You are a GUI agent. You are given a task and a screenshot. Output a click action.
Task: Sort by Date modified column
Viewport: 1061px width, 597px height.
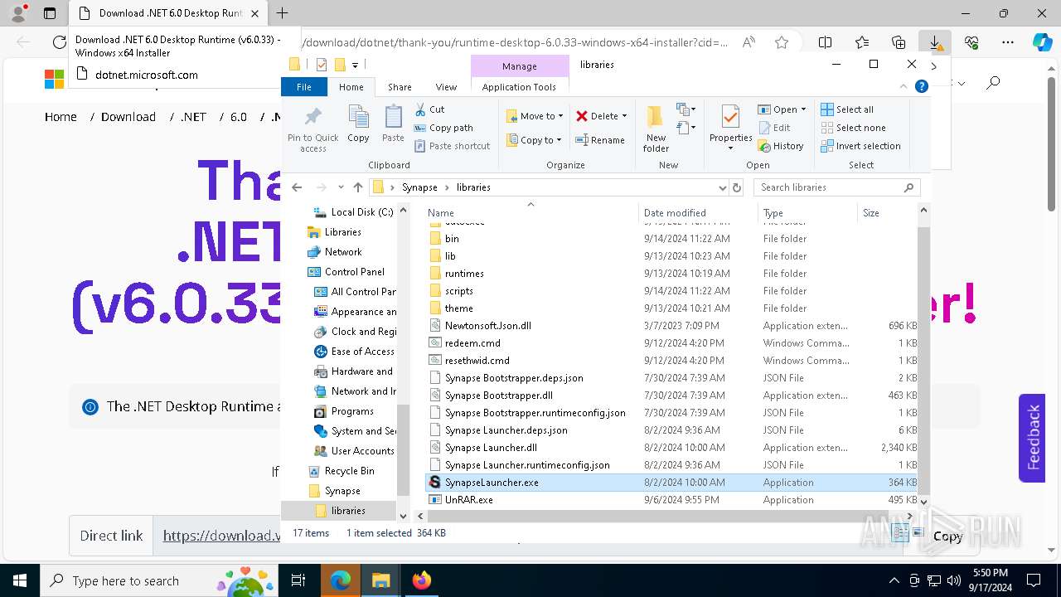[x=698, y=213]
